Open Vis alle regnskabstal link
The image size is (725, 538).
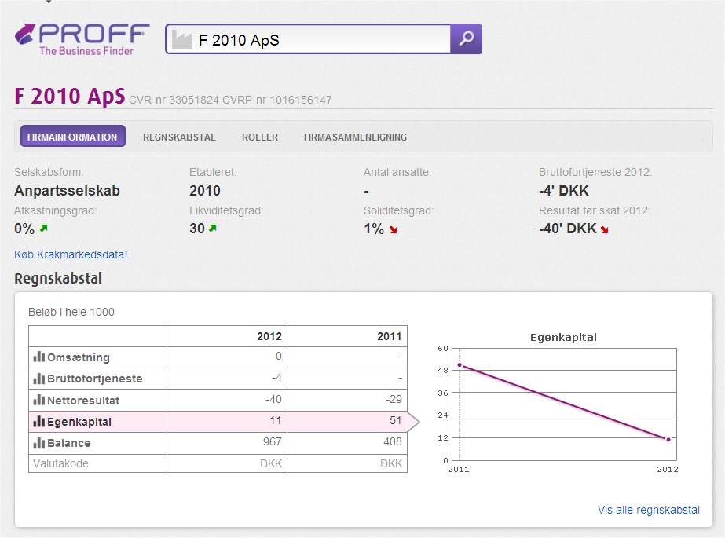tap(649, 510)
